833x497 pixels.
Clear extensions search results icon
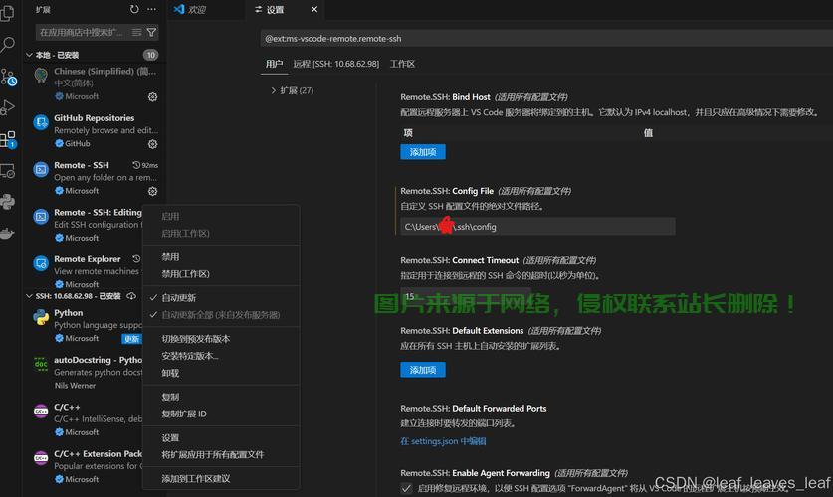tap(136, 33)
